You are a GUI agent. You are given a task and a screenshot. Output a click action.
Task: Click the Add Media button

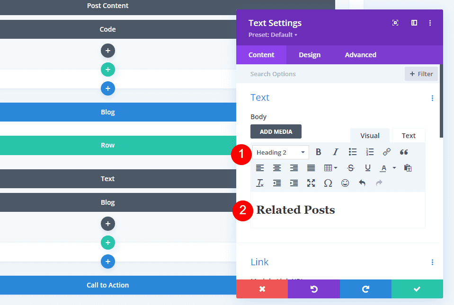[x=276, y=131]
